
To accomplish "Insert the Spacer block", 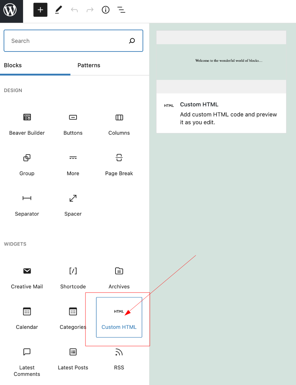I will [x=73, y=205].
